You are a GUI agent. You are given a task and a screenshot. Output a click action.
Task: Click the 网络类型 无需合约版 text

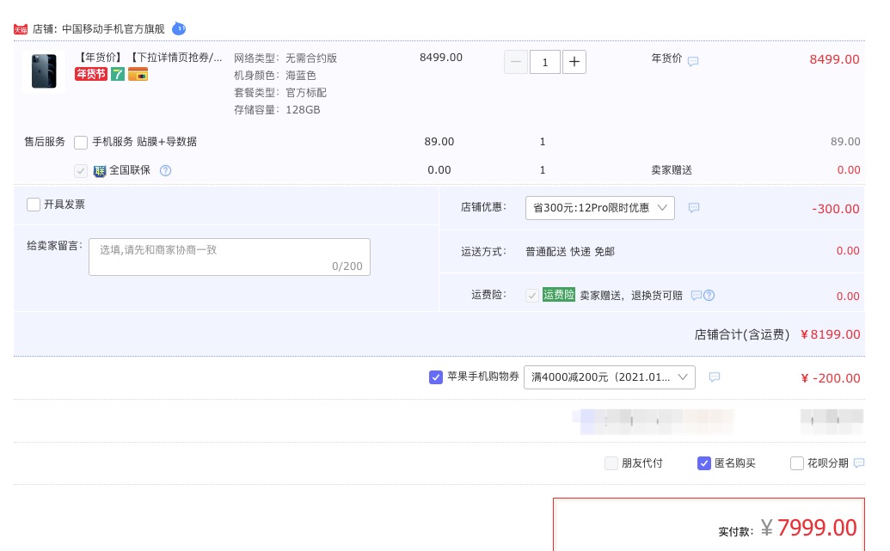285,58
